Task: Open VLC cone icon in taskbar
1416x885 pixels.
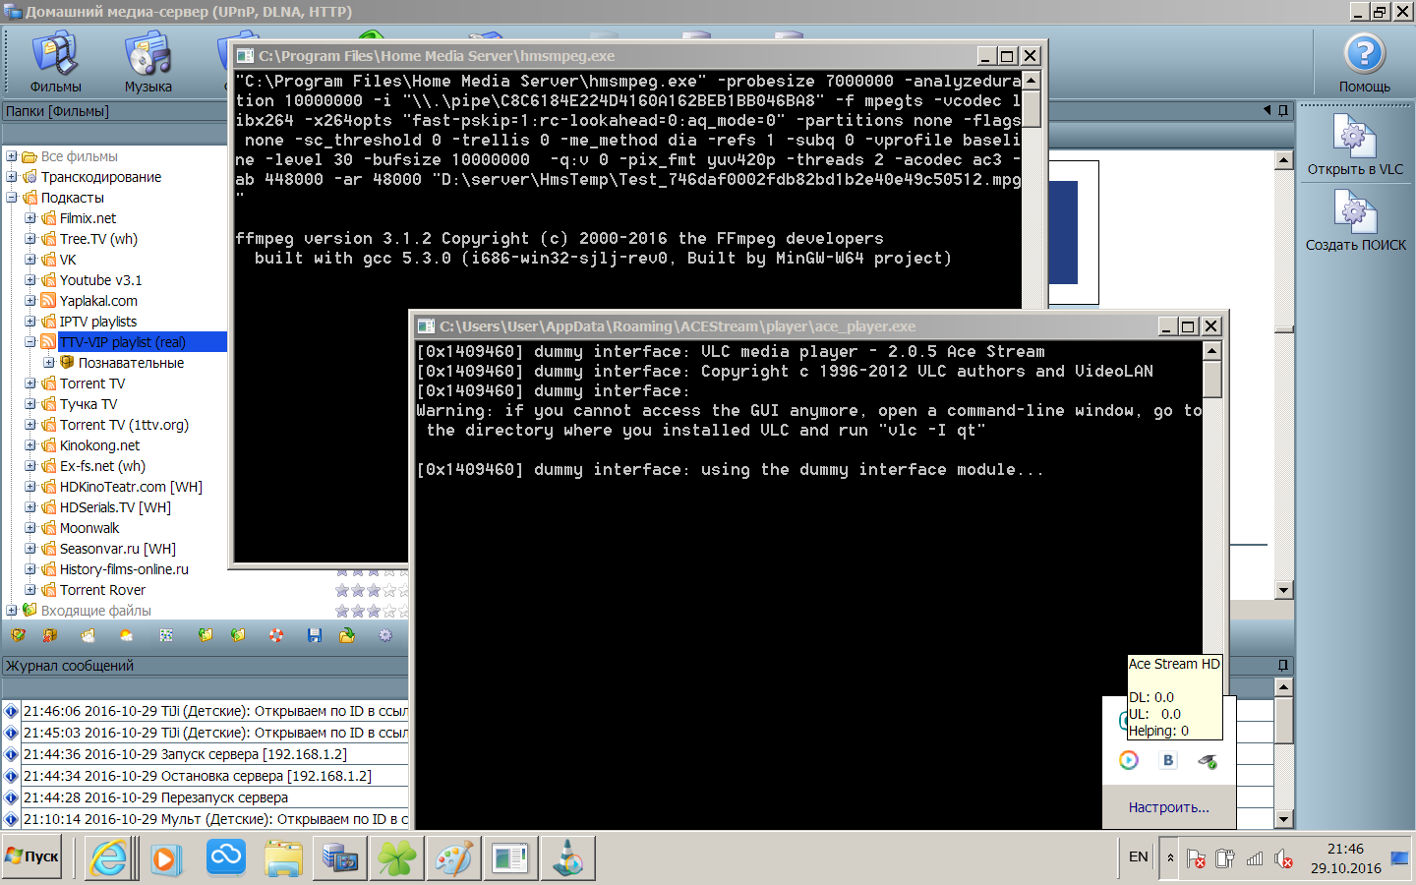Action: (x=567, y=858)
